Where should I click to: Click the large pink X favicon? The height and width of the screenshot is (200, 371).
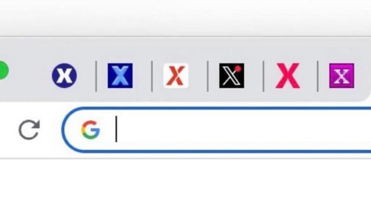(288, 76)
